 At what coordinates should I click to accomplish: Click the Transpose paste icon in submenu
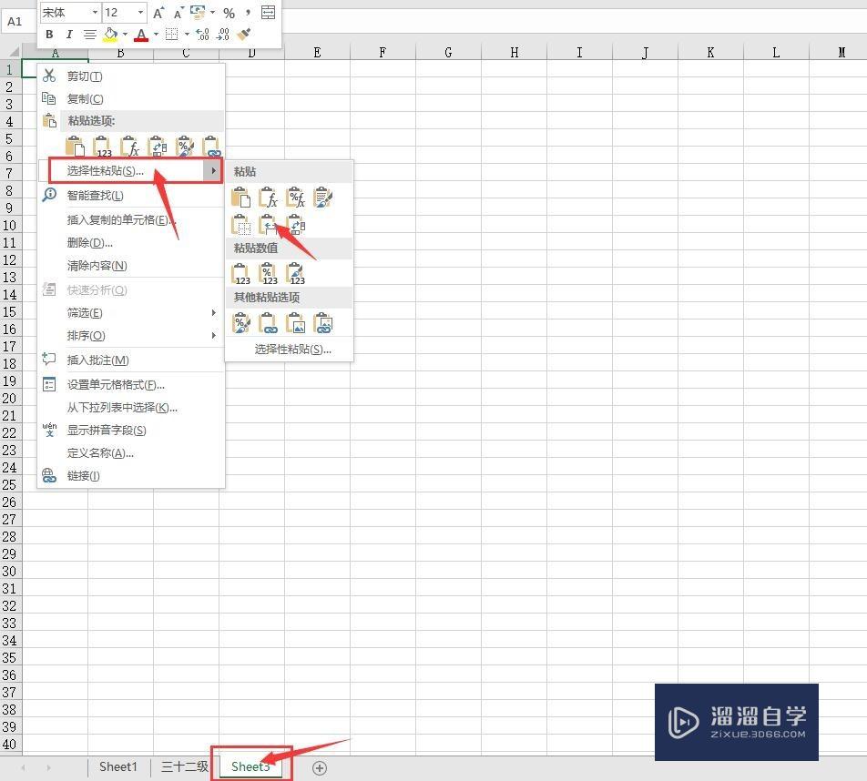(x=293, y=226)
